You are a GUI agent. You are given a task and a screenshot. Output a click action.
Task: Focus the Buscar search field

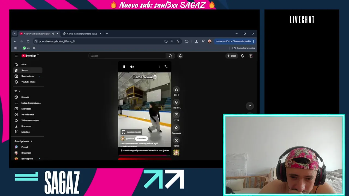(x=128, y=56)
